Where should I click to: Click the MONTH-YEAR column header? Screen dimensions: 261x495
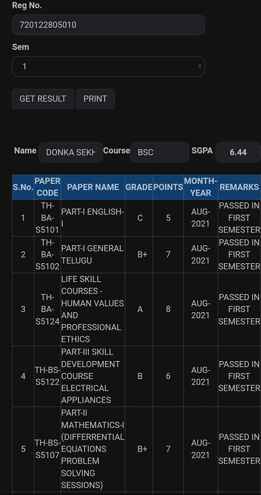pos(201,187)
